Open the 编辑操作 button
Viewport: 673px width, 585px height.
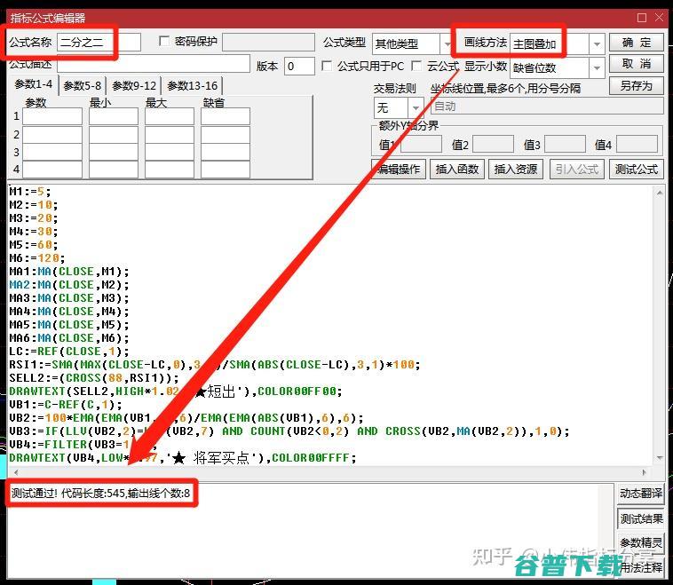click(399, 169)
